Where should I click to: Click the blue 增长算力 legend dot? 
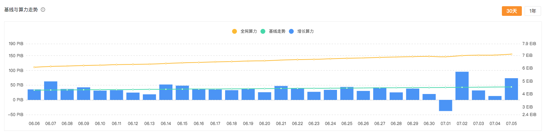[x=291, y=31]
